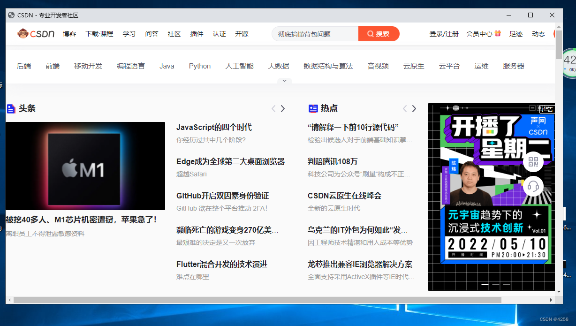Click the 开播了 星期二 livestream banner
The height and width of the screenshot is (326, 576).
coord(491,197)
